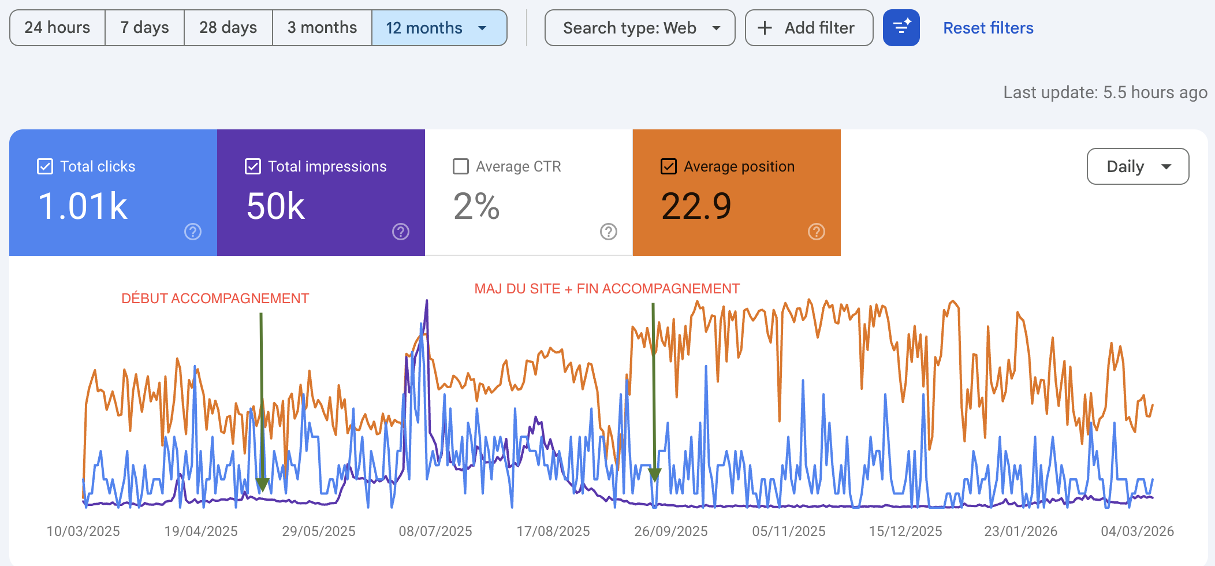This screenshot has width=1215, height=566.
Task: Expand the 12 months dropdown arrow
Action: (x=482, y=28)
